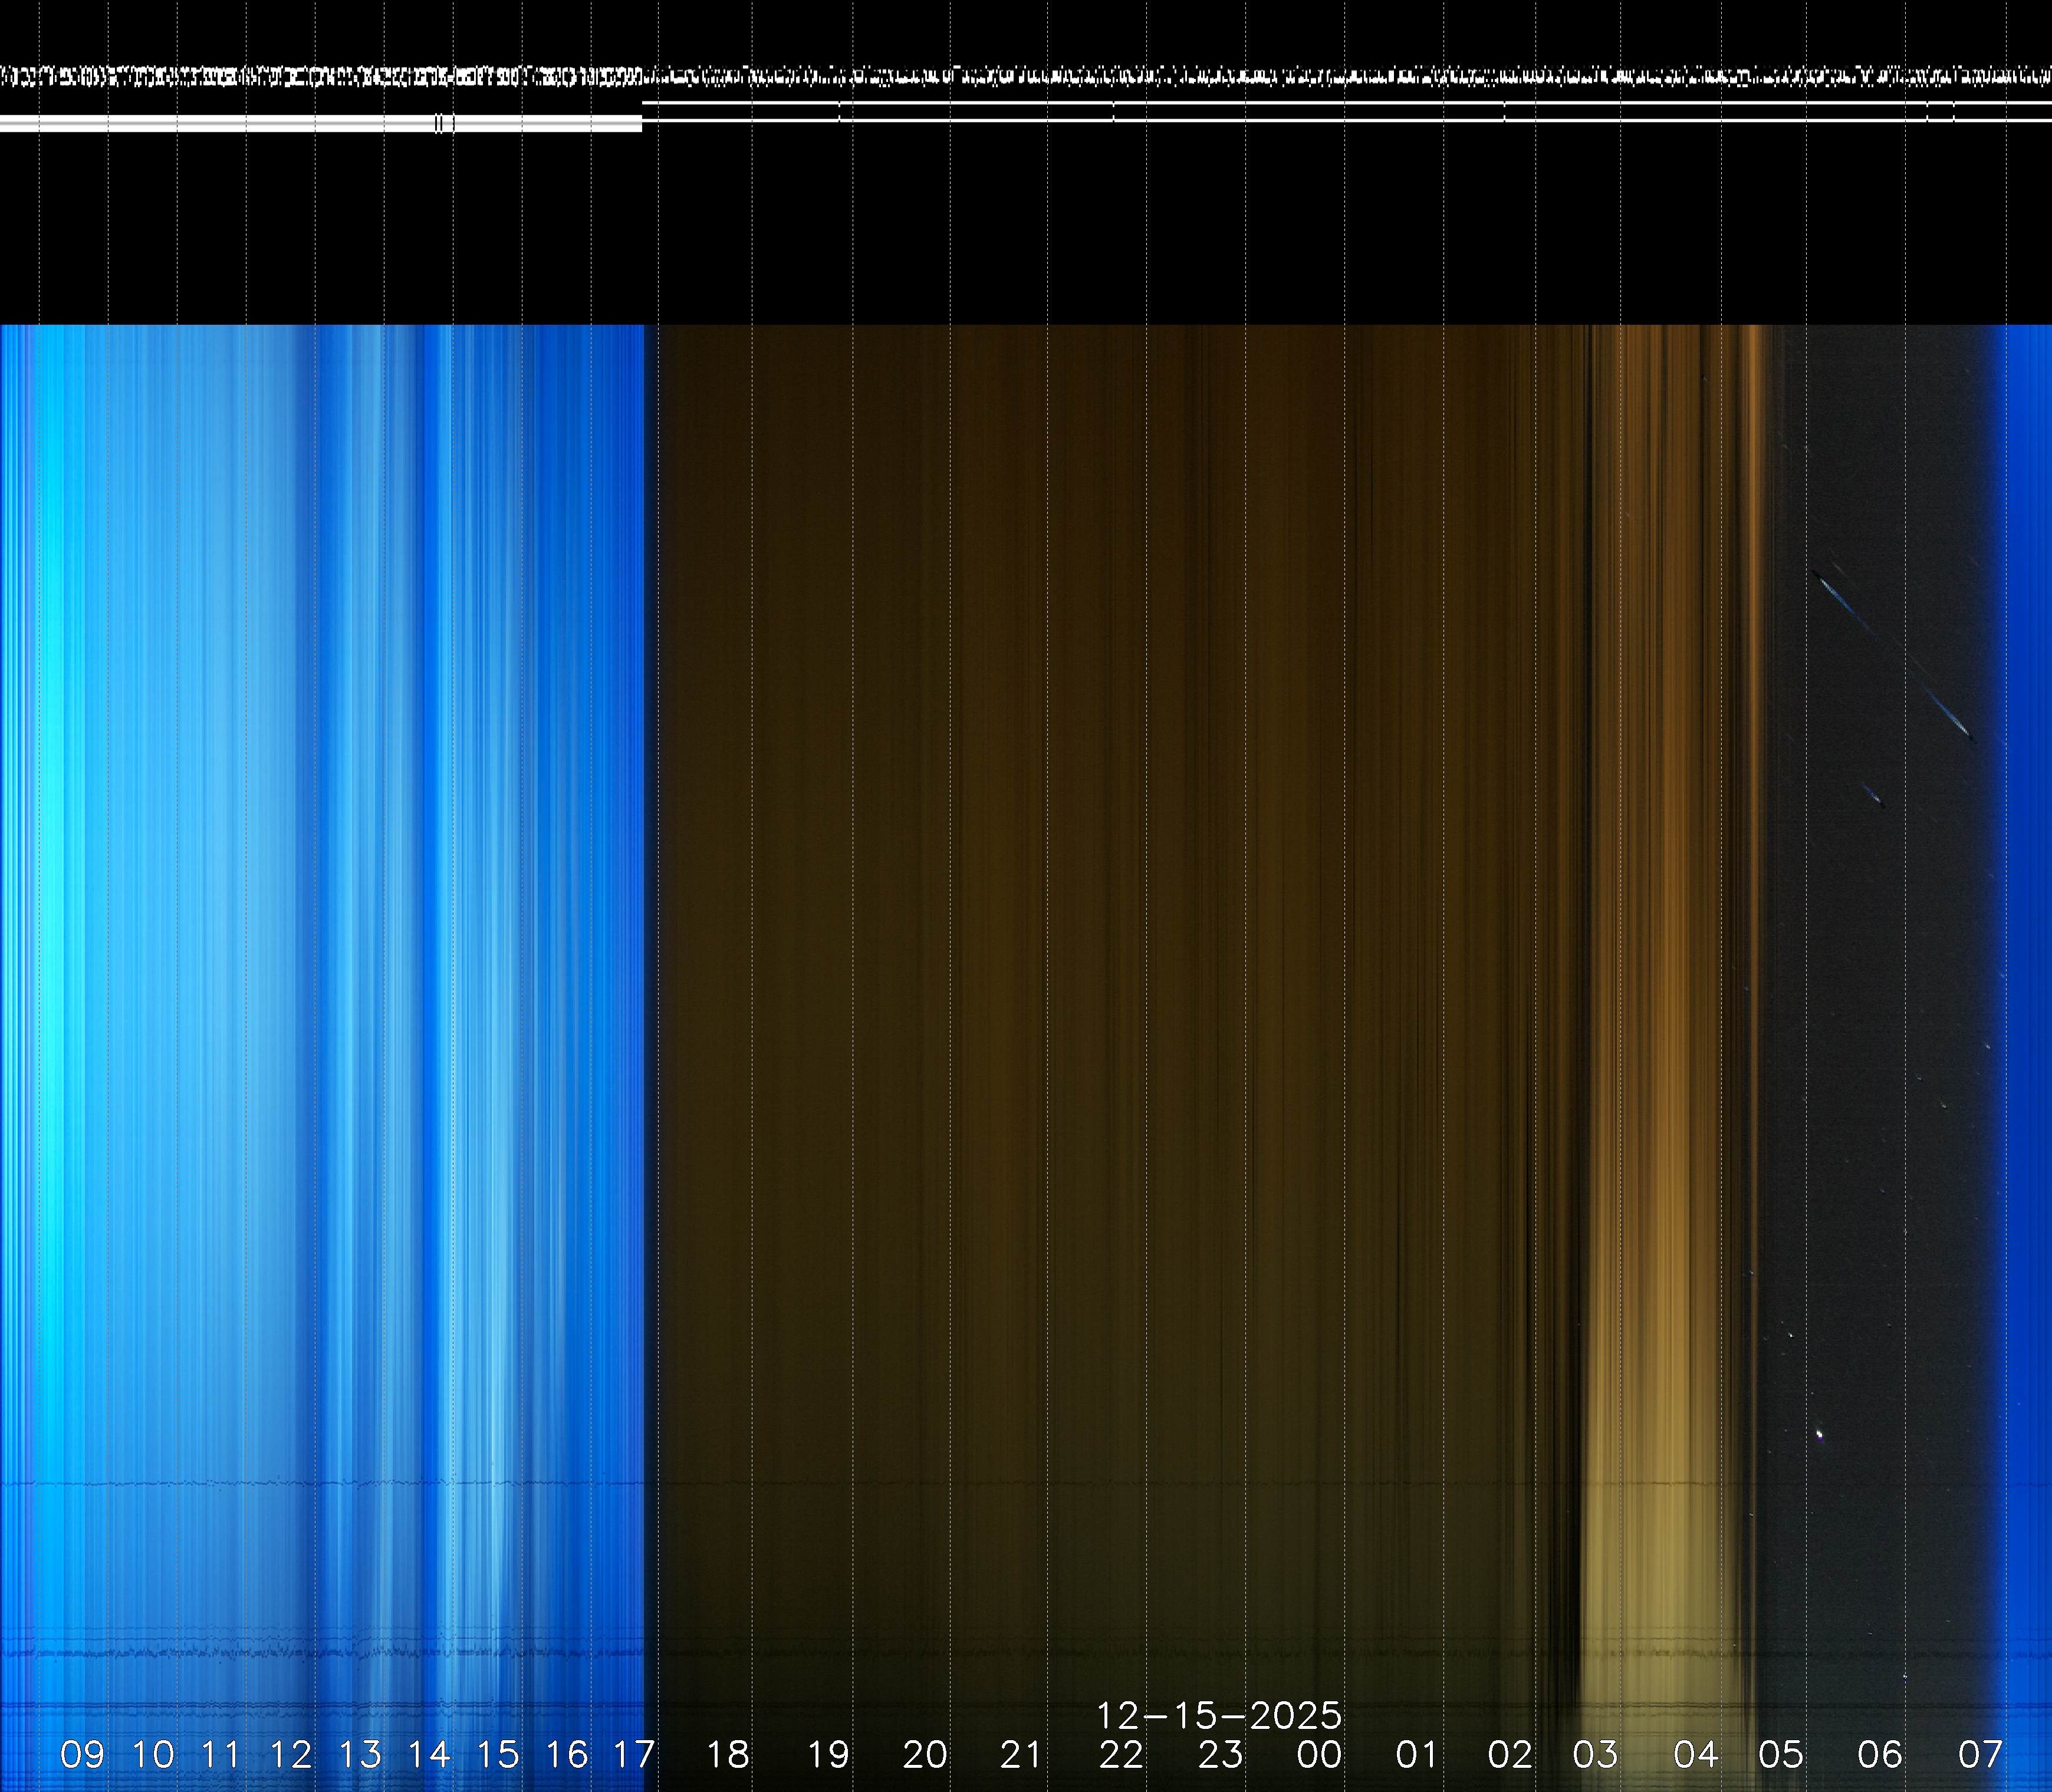Screen dimensions: 2052x1792
Task: Click the 07 hour label
Action: tap(1980, 1754)
